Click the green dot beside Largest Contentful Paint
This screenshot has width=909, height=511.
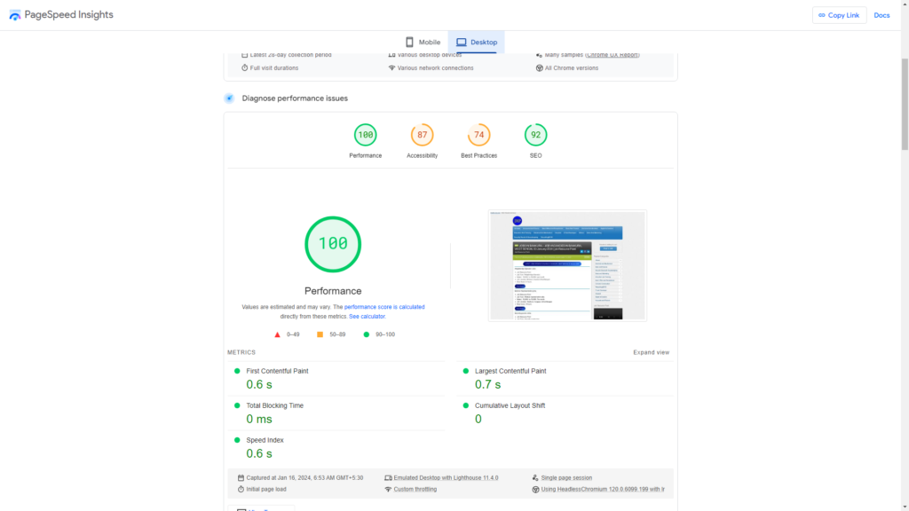point(465,371)
